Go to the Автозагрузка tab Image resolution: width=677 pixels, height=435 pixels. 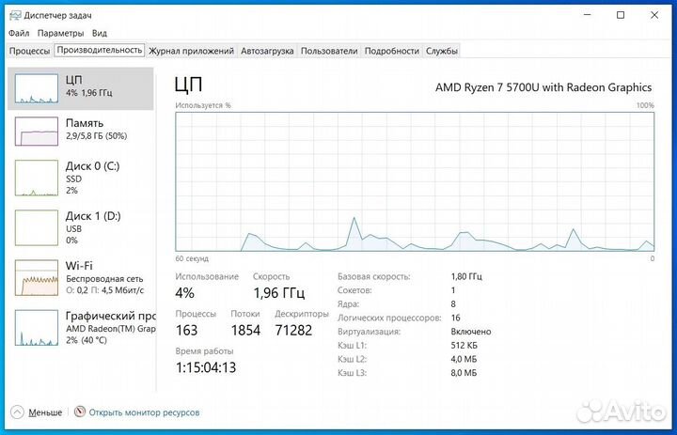point(267,51)
